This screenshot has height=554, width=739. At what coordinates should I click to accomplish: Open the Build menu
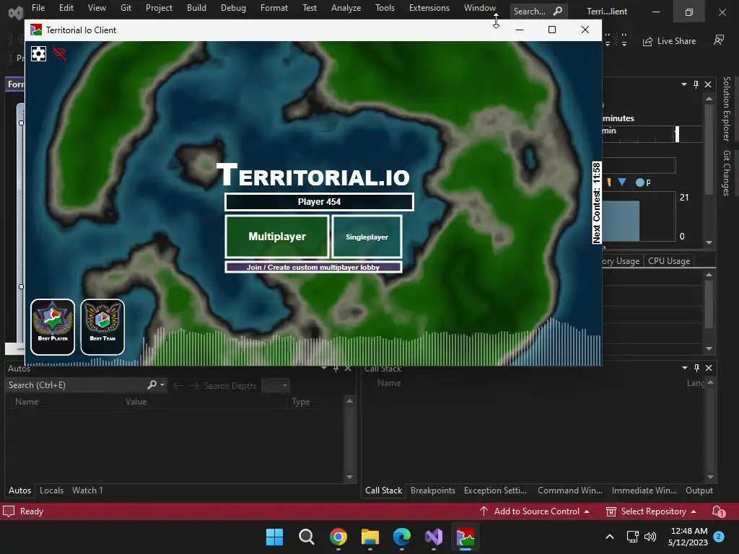point(196,8)
